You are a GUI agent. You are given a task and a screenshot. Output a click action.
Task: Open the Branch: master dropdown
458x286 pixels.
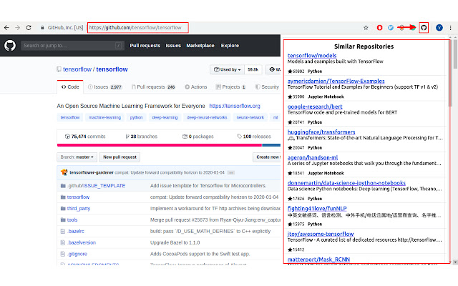77,157
